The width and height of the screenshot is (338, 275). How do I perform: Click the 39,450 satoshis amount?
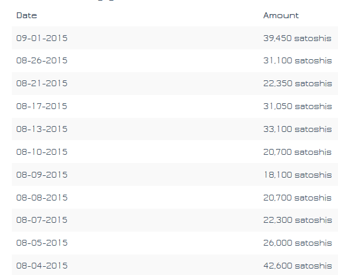297,38
